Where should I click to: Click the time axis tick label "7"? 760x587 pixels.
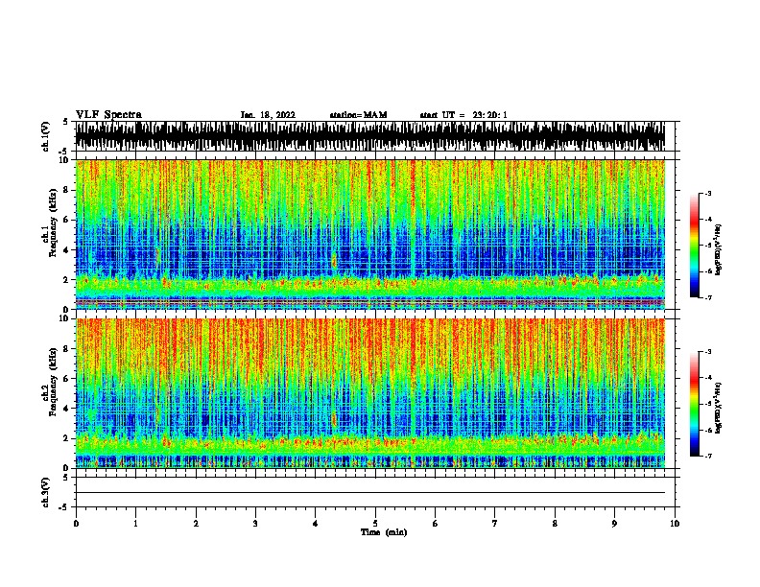(x=495, y=524)
